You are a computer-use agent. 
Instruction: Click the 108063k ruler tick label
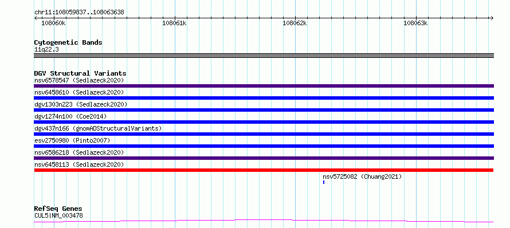[x=415, y=23]
